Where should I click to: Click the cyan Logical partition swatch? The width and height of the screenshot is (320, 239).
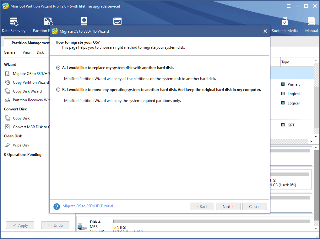click(x=283, y=103)
